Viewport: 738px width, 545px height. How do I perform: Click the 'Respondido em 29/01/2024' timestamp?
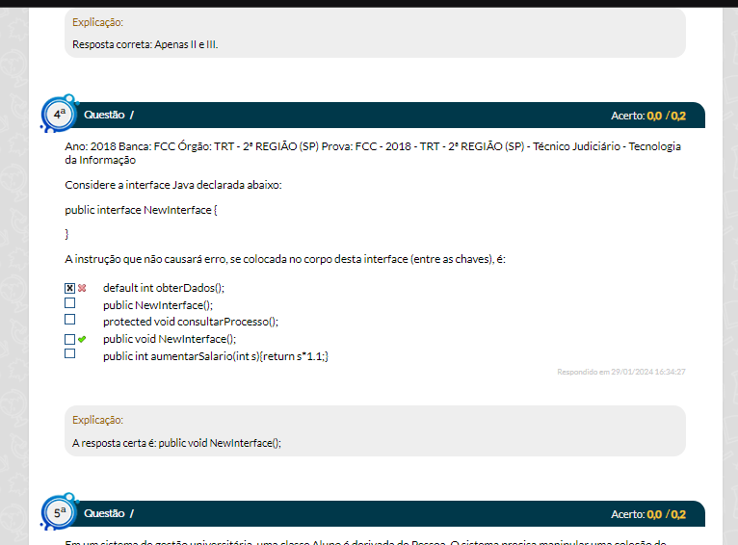pyautogui.click(x=621, y=372)
